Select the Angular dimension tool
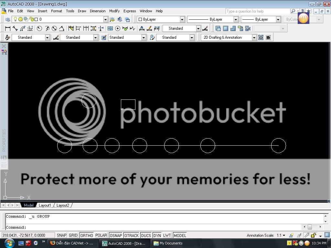 (62, 28)
